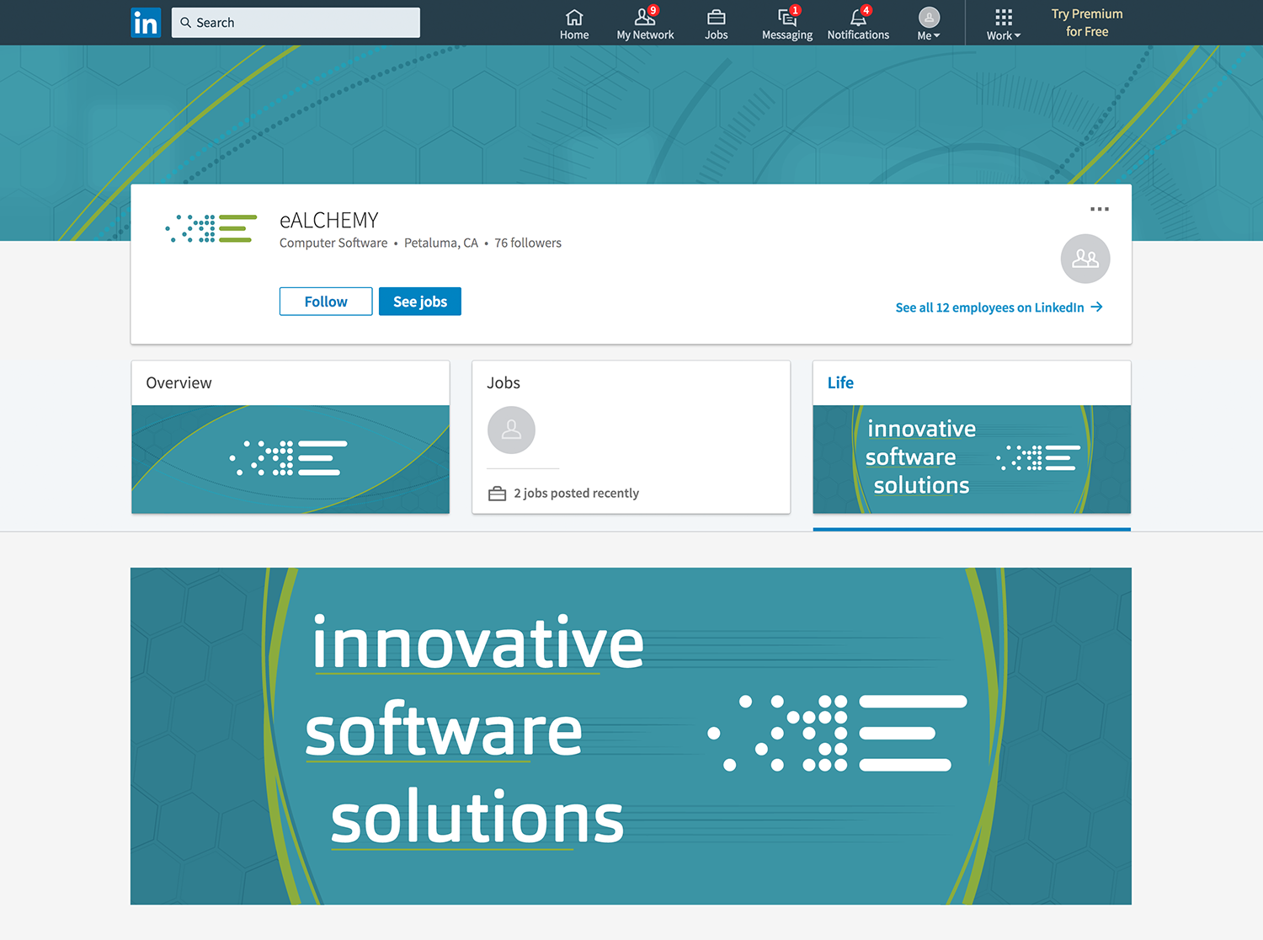
Task: Open the three-dot more options menu
Action: tap(1100, 209)
